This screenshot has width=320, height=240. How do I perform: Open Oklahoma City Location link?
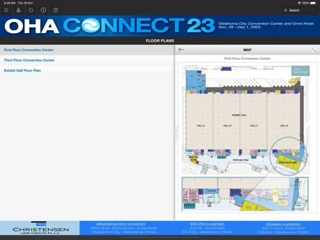[x=121, y=224]
